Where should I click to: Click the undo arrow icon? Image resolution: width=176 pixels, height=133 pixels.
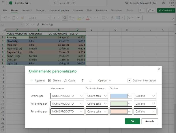[x=5, y=18]
